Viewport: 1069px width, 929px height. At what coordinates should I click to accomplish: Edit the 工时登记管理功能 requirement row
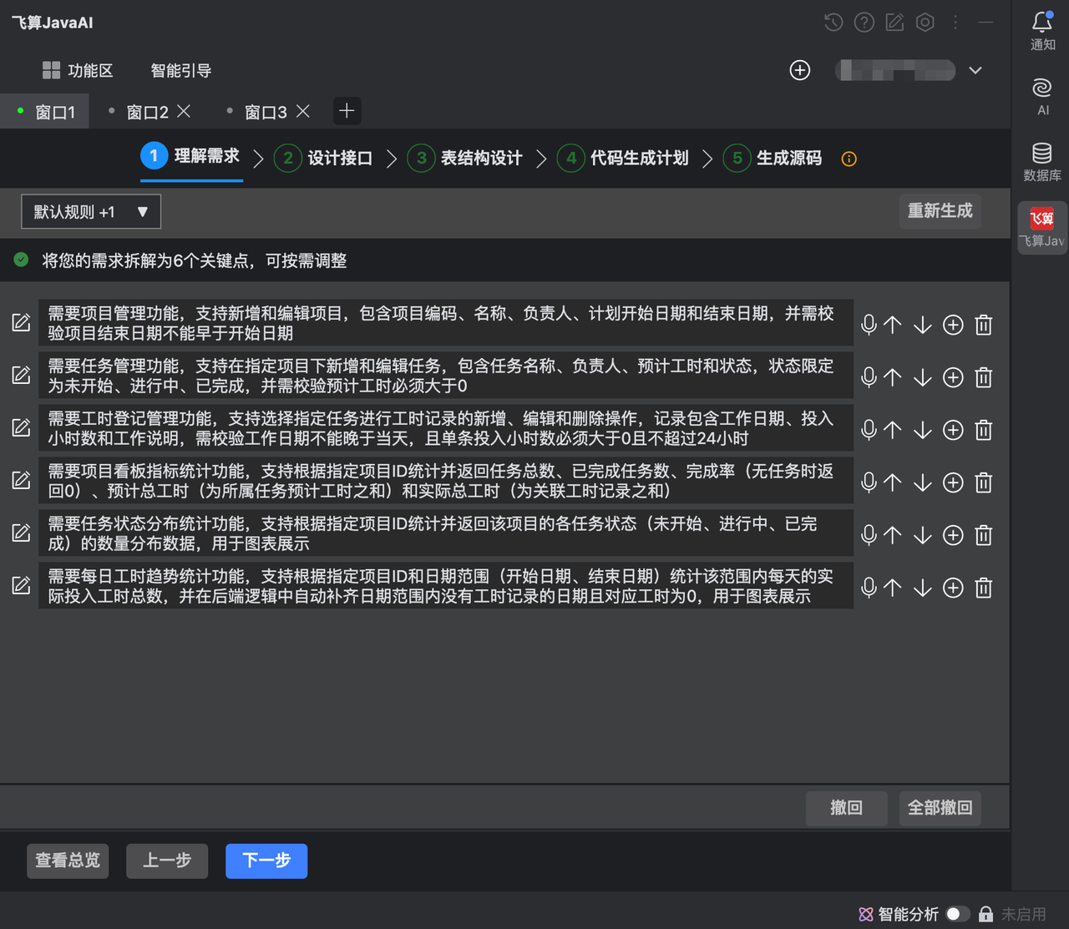click(x=21, y=428)
